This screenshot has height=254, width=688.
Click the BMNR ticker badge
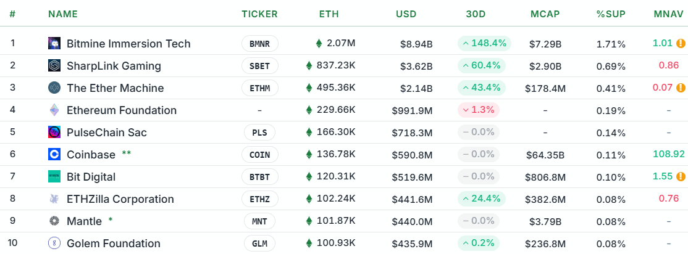tap(259, 44)
